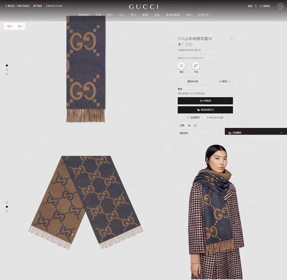This screenshot has width=287, height=280.
Task: Add scarf to wishlist with heart icon
Action: (231, 38)
